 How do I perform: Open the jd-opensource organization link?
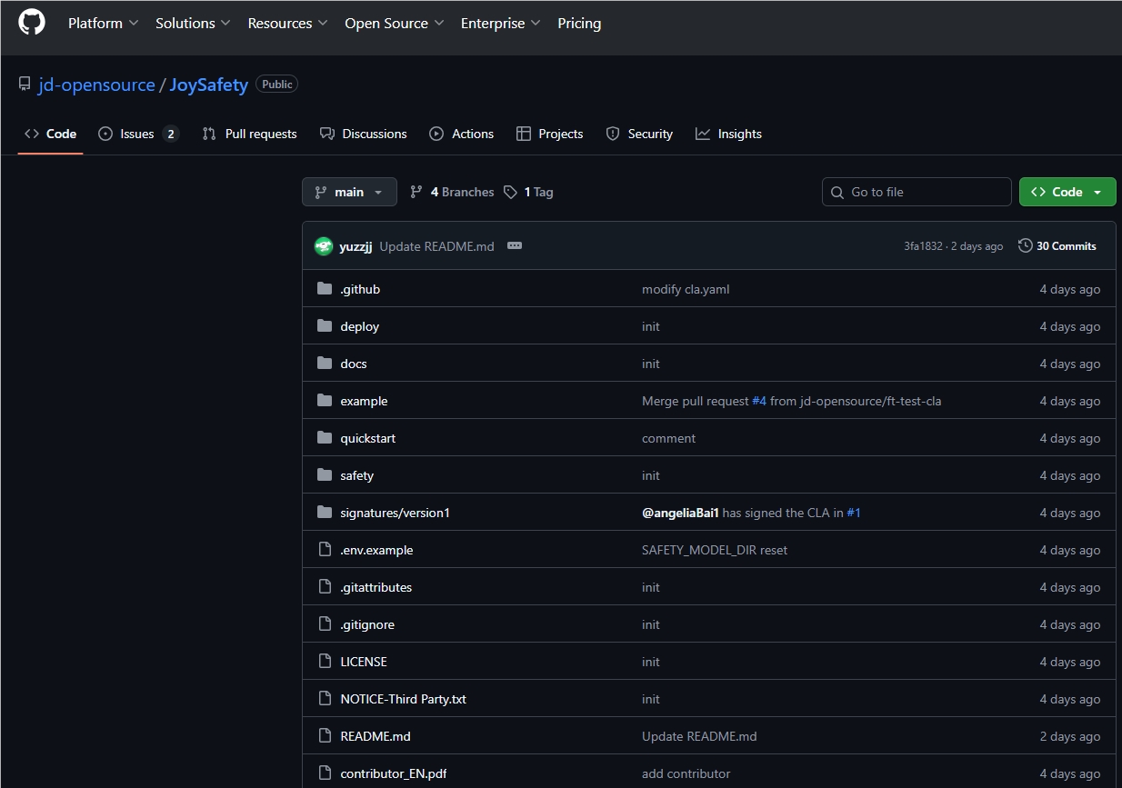point(96,85)
